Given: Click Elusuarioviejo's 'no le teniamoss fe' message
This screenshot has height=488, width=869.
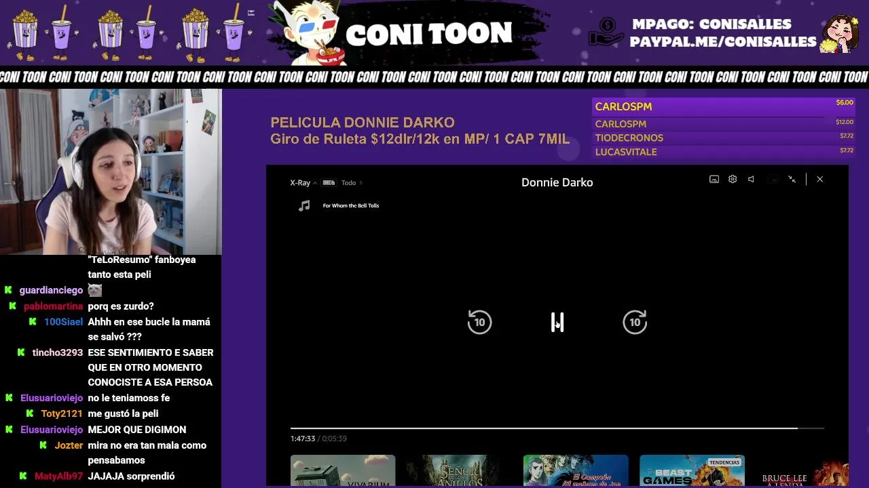Looking at the screenshot, I should [128, 398].
